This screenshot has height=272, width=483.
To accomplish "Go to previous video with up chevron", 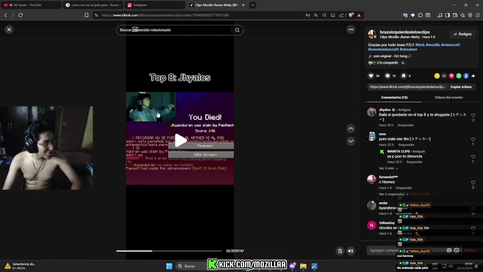I will point(351,129).
